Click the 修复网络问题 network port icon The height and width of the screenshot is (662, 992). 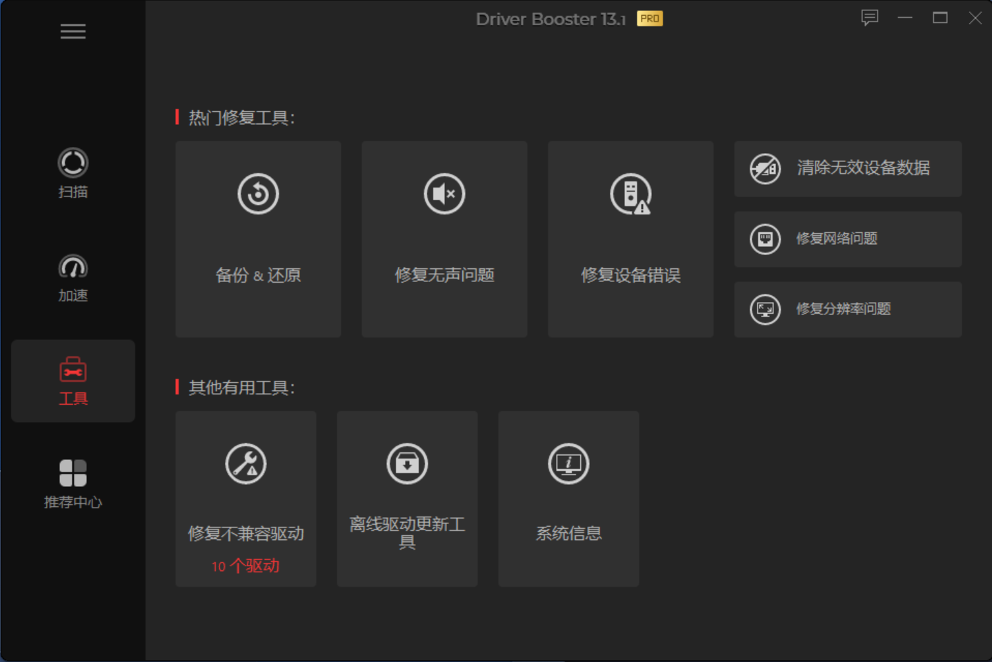tap(765, 239)
